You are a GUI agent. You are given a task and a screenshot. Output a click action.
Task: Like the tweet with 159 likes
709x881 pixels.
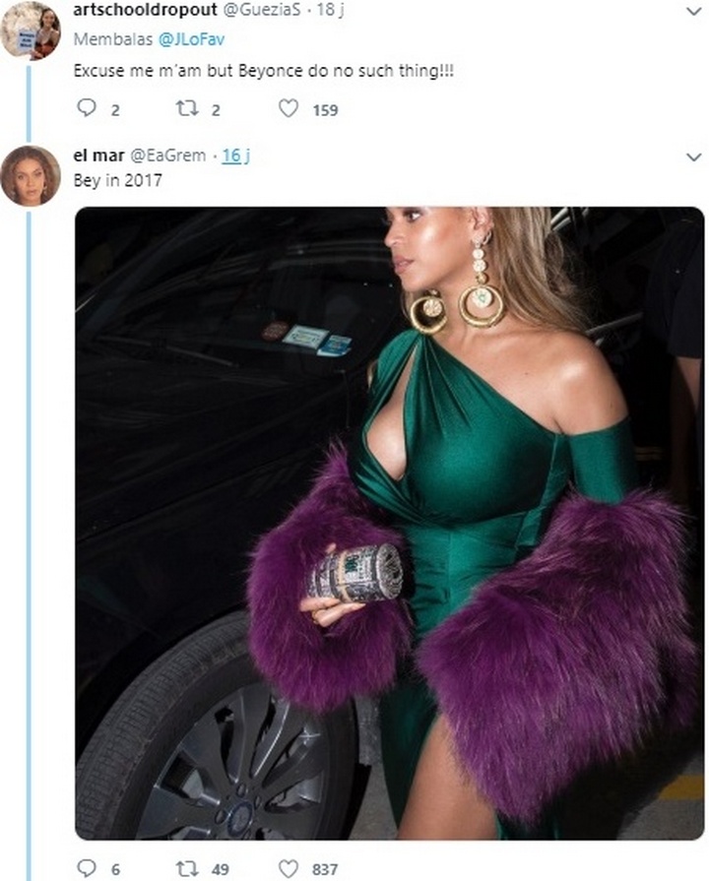[x=289, y=109]
